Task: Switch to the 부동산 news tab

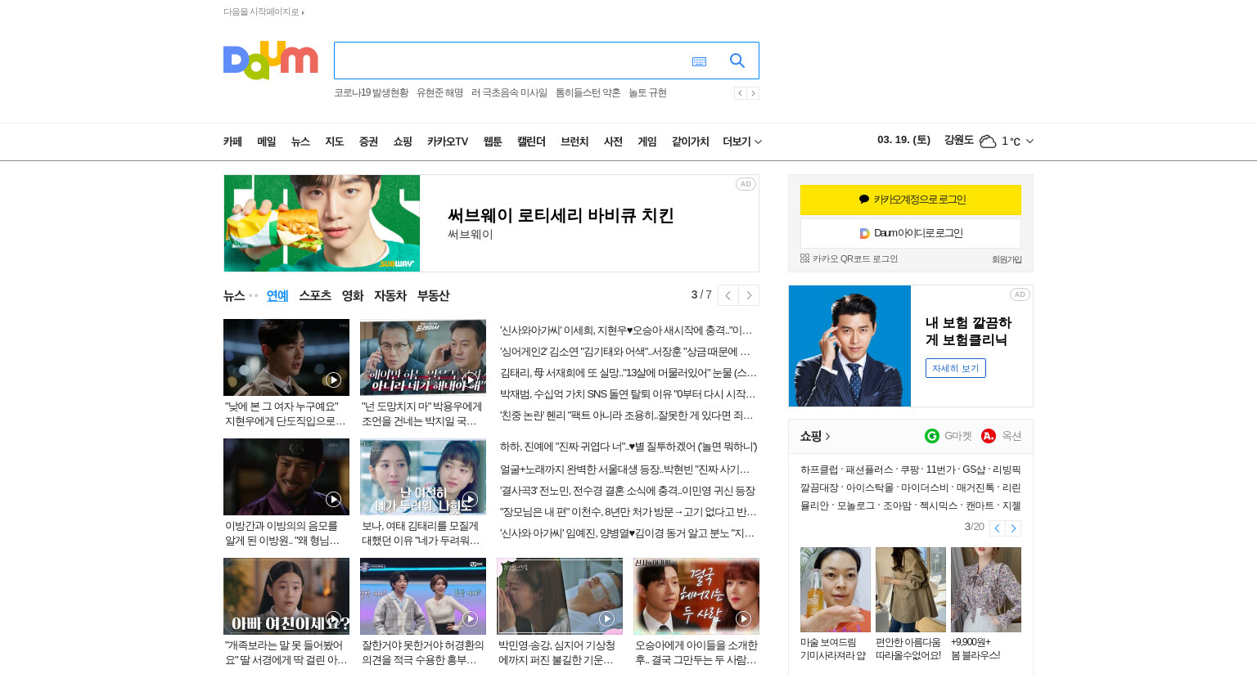Action: point(433,295)
